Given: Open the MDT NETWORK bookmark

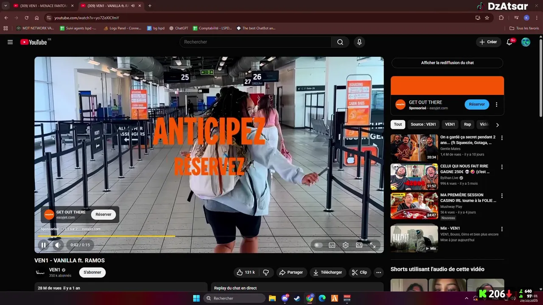Looking at the screenshot, I should point(35,28).
